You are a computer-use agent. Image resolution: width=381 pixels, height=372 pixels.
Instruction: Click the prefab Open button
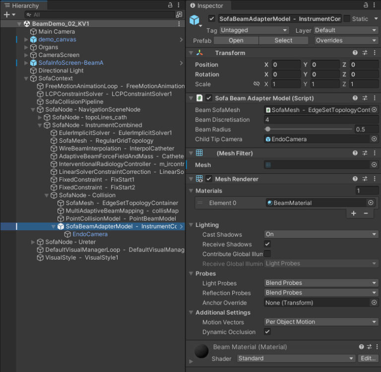pos(236,41)
